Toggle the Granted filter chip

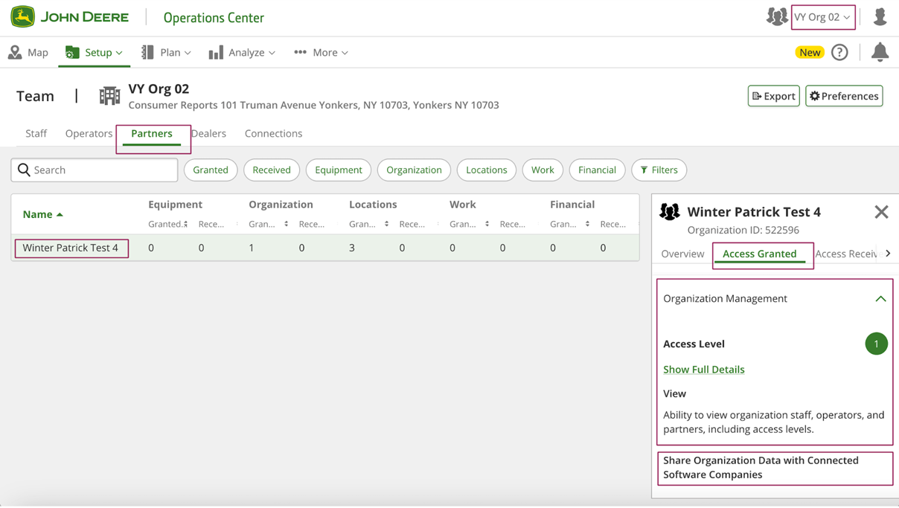pos(211,170)
